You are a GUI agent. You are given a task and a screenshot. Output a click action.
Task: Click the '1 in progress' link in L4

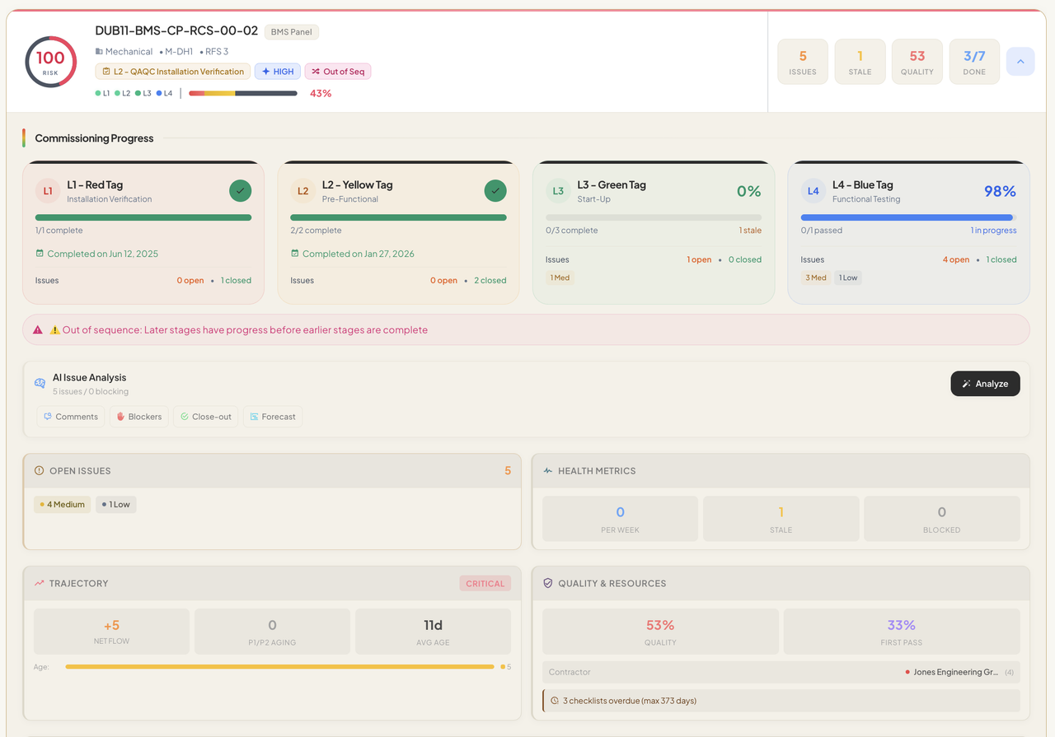993,231
